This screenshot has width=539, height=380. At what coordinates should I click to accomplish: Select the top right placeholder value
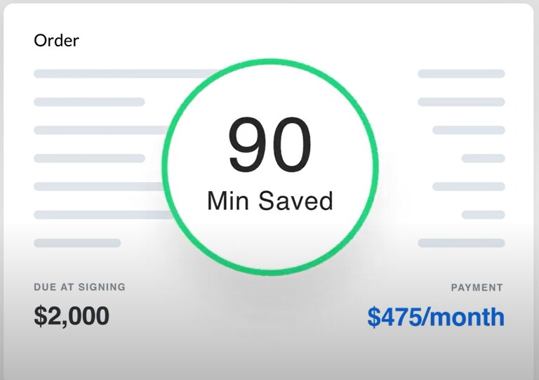point(461,74)
